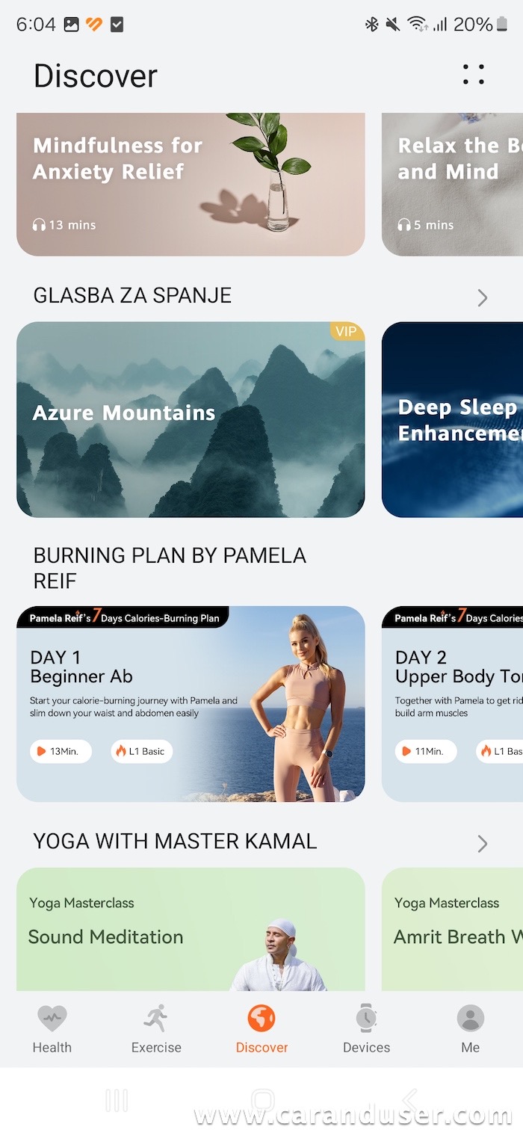
Task: Open the Devices watch icon
Action: (x=366, y=1018)
